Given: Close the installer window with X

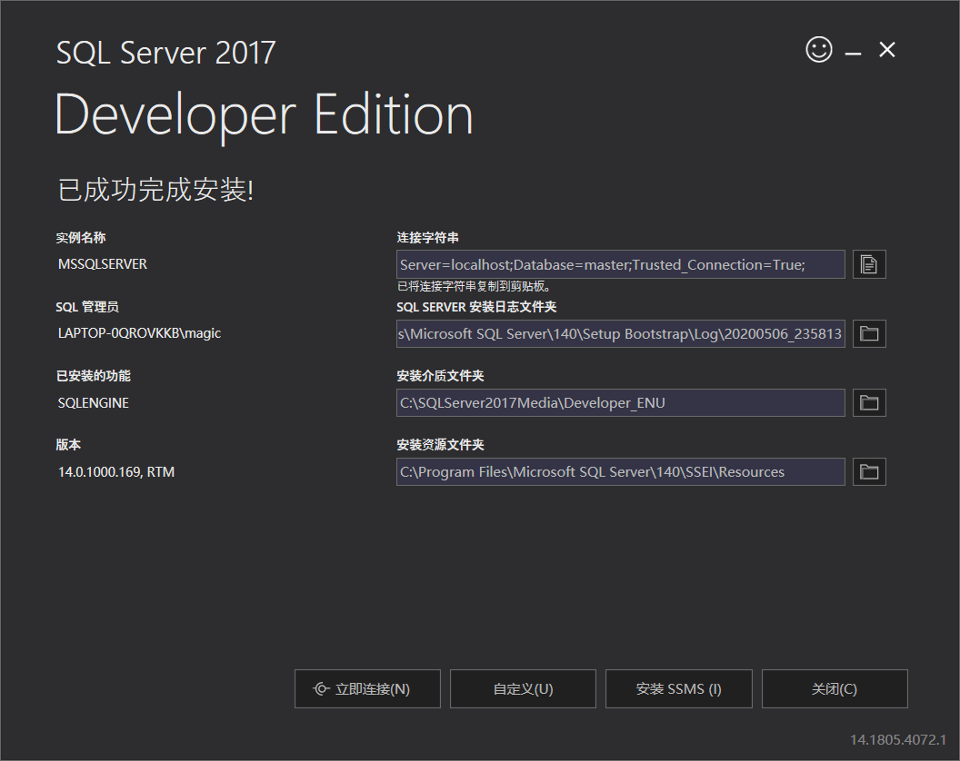Looking at the screenshot, I should tap(887, 50).
